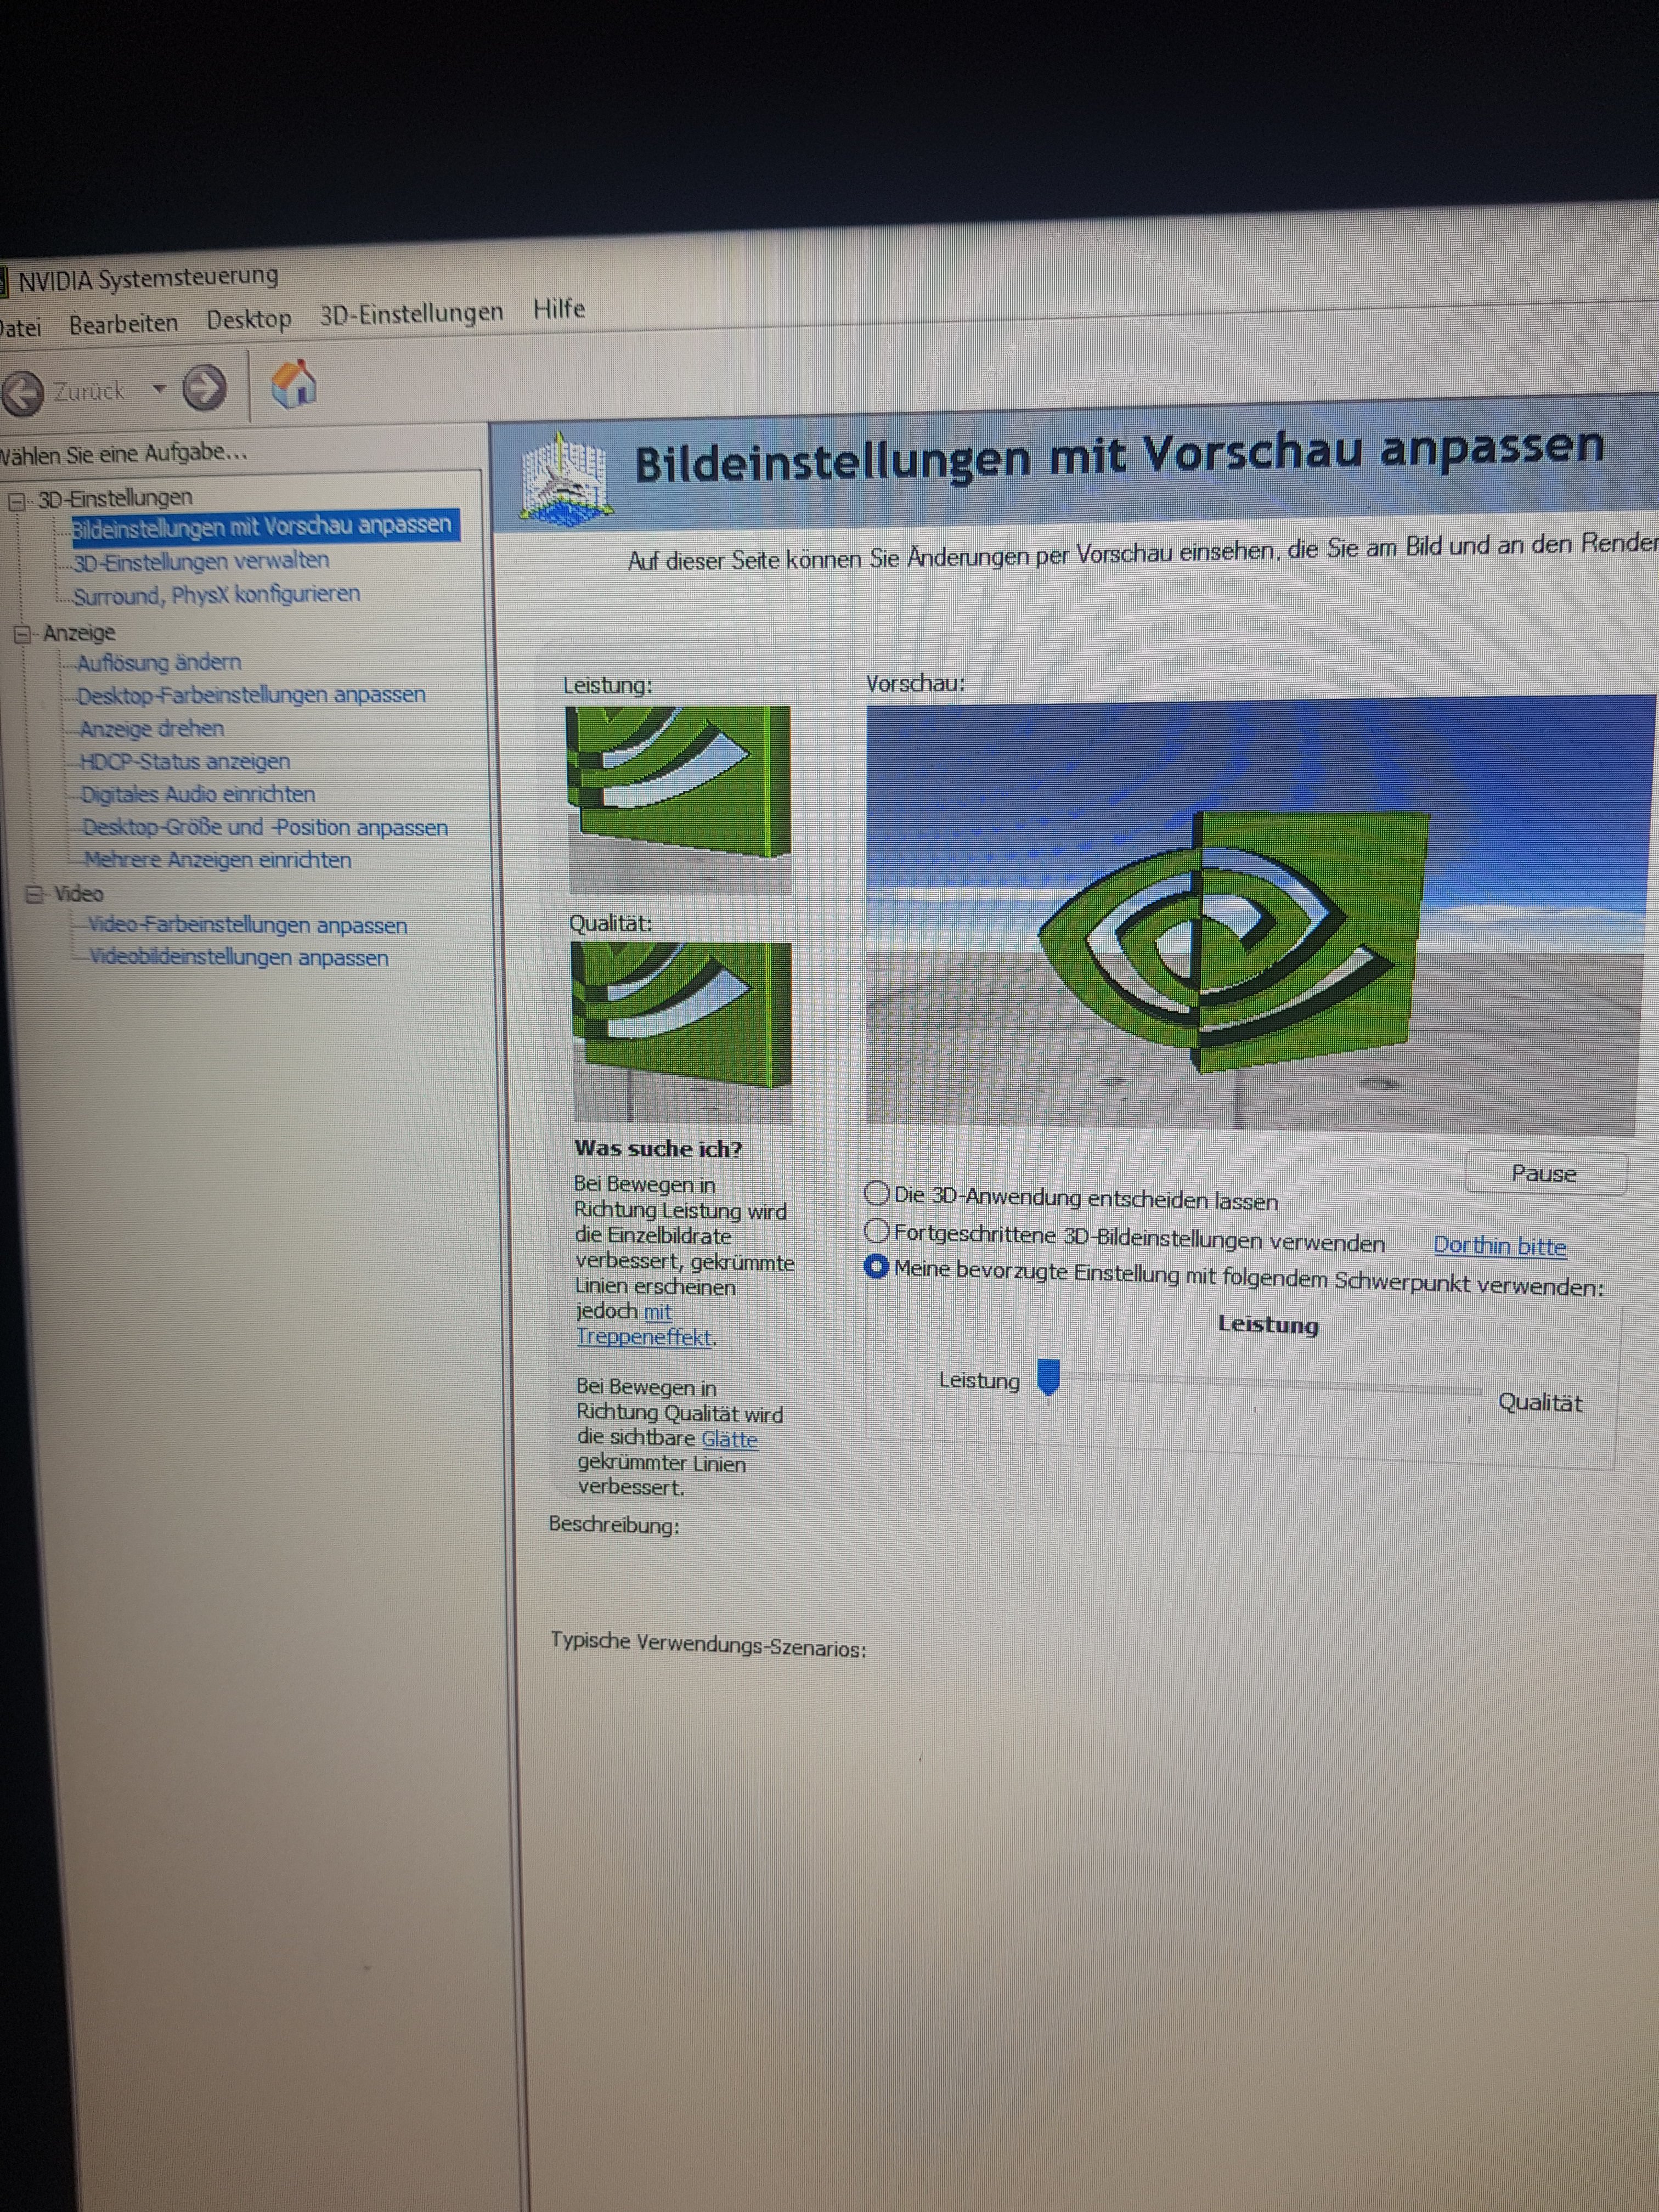1659x2212 pixels.
Task: Collapse the Anzeige tree node
Action: click(x=23, y=633)
